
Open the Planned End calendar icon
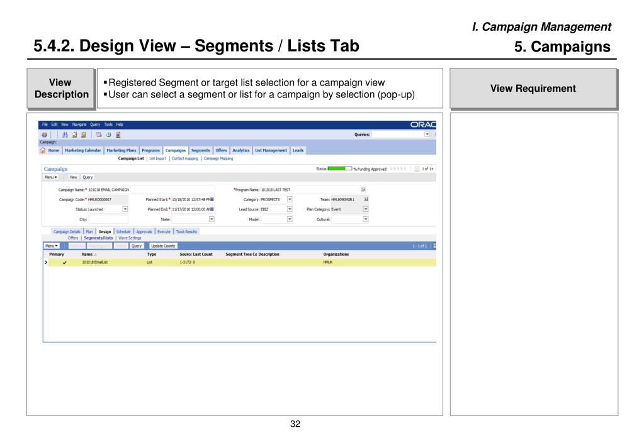click(x=212, y=209)
